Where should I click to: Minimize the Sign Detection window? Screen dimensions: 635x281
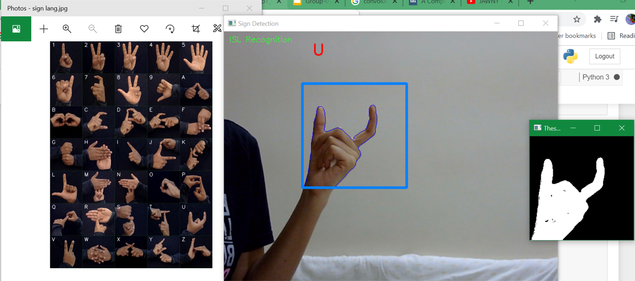click(497, 23)
